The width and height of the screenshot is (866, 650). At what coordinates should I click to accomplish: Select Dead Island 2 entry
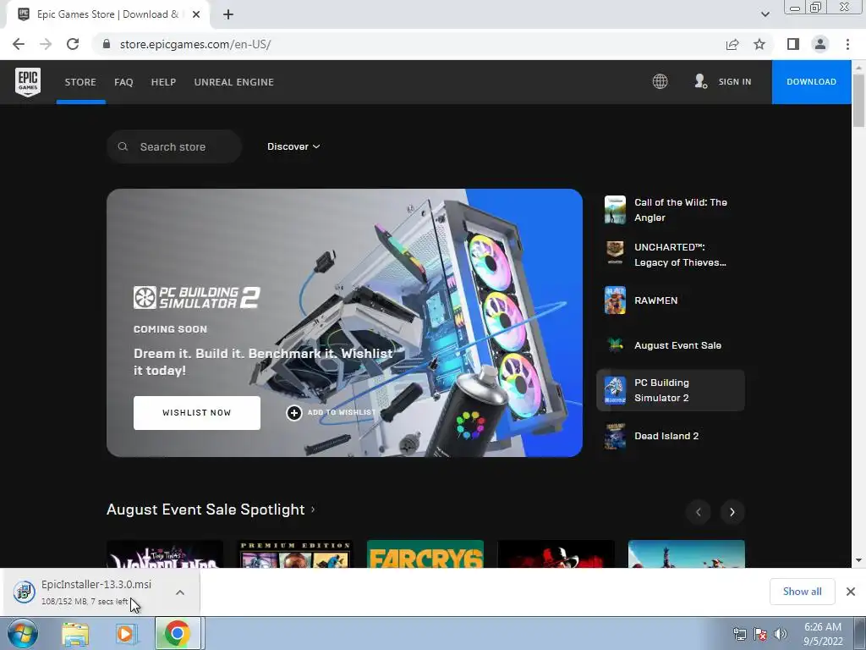pos(671,436)
